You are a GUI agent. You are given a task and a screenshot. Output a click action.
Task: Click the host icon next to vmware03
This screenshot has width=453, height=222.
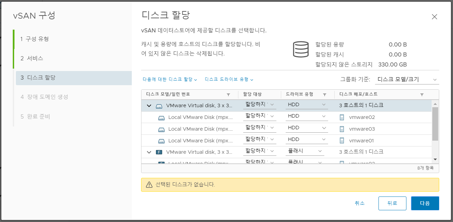click(x=342, y=129)
